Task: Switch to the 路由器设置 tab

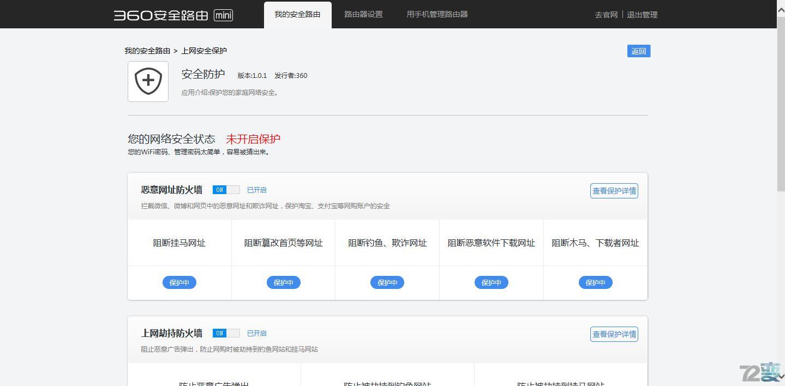Action: (363, 14)
